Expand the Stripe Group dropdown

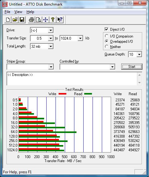click(x=51, y=67)
